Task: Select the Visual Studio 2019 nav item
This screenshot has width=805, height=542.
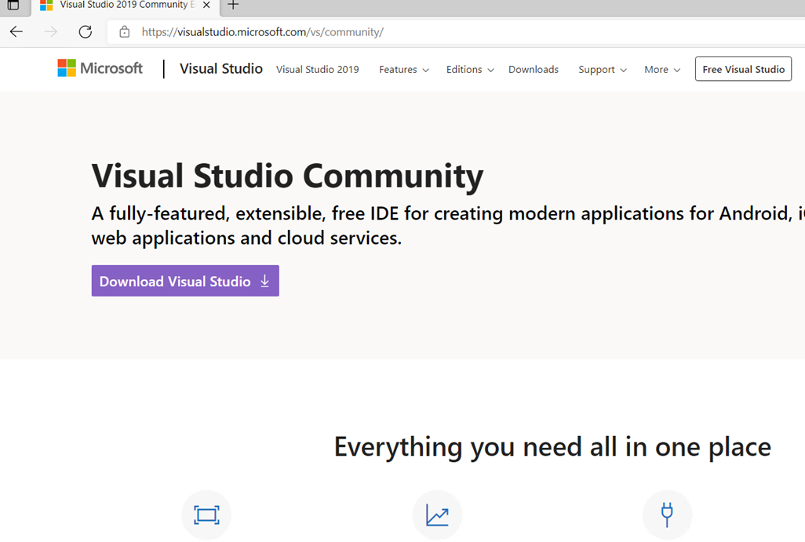Action: click(317, 70)
